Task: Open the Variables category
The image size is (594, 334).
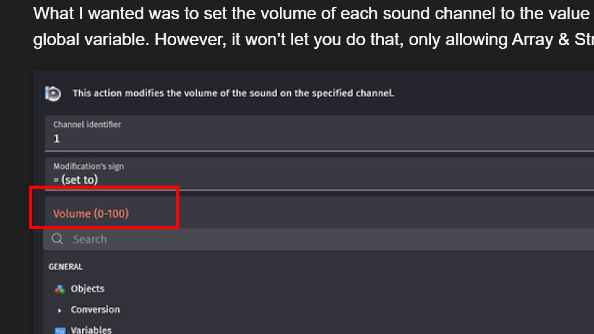Action: (x=91, y=330)
